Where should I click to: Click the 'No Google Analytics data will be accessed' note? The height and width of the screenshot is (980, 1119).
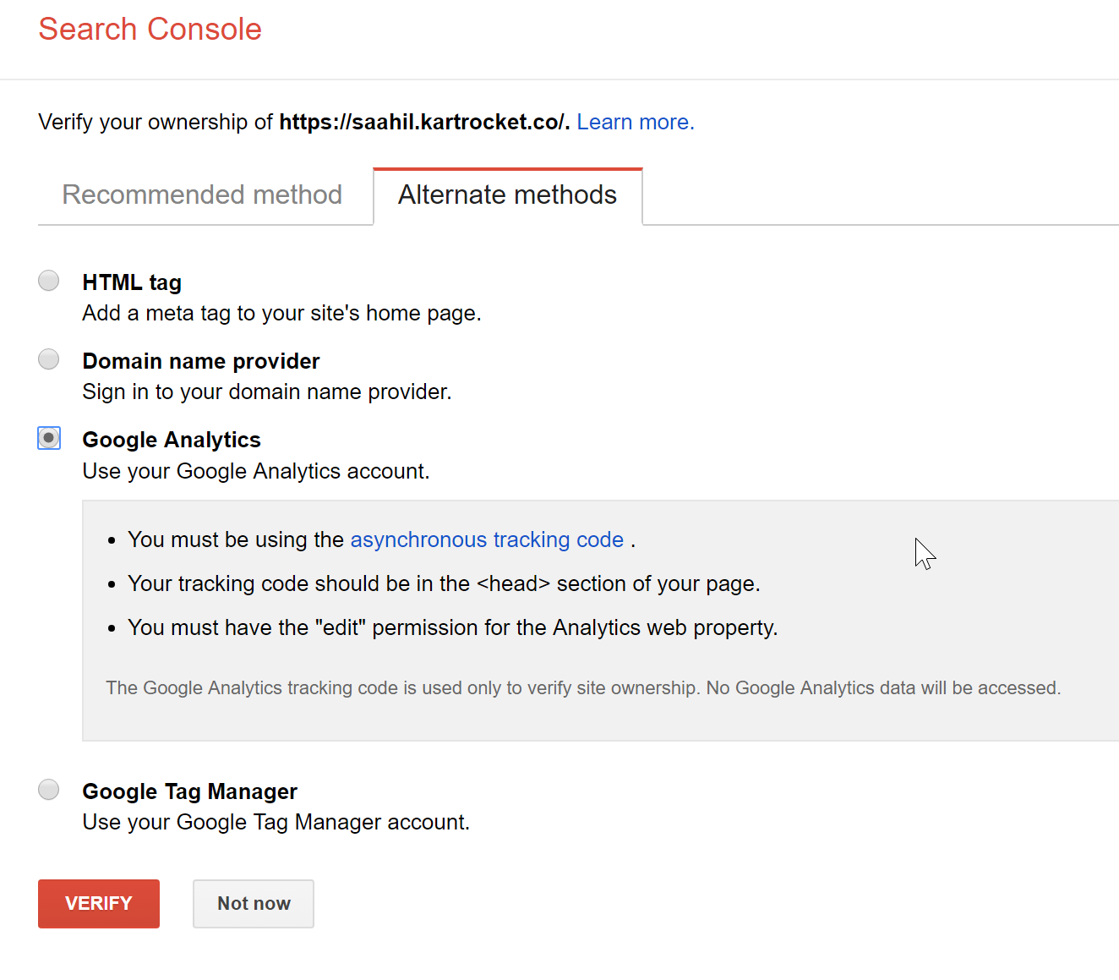coord(583,688)
